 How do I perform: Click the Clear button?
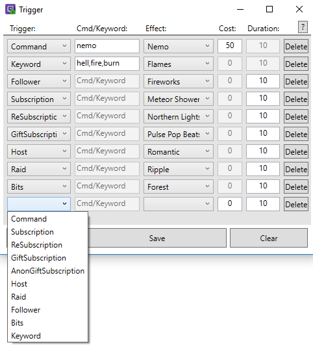(x=269, y=238)
